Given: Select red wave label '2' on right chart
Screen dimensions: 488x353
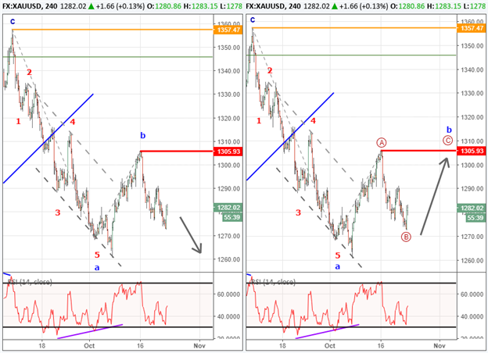Looking at the screenshot, I should point(270,71).
